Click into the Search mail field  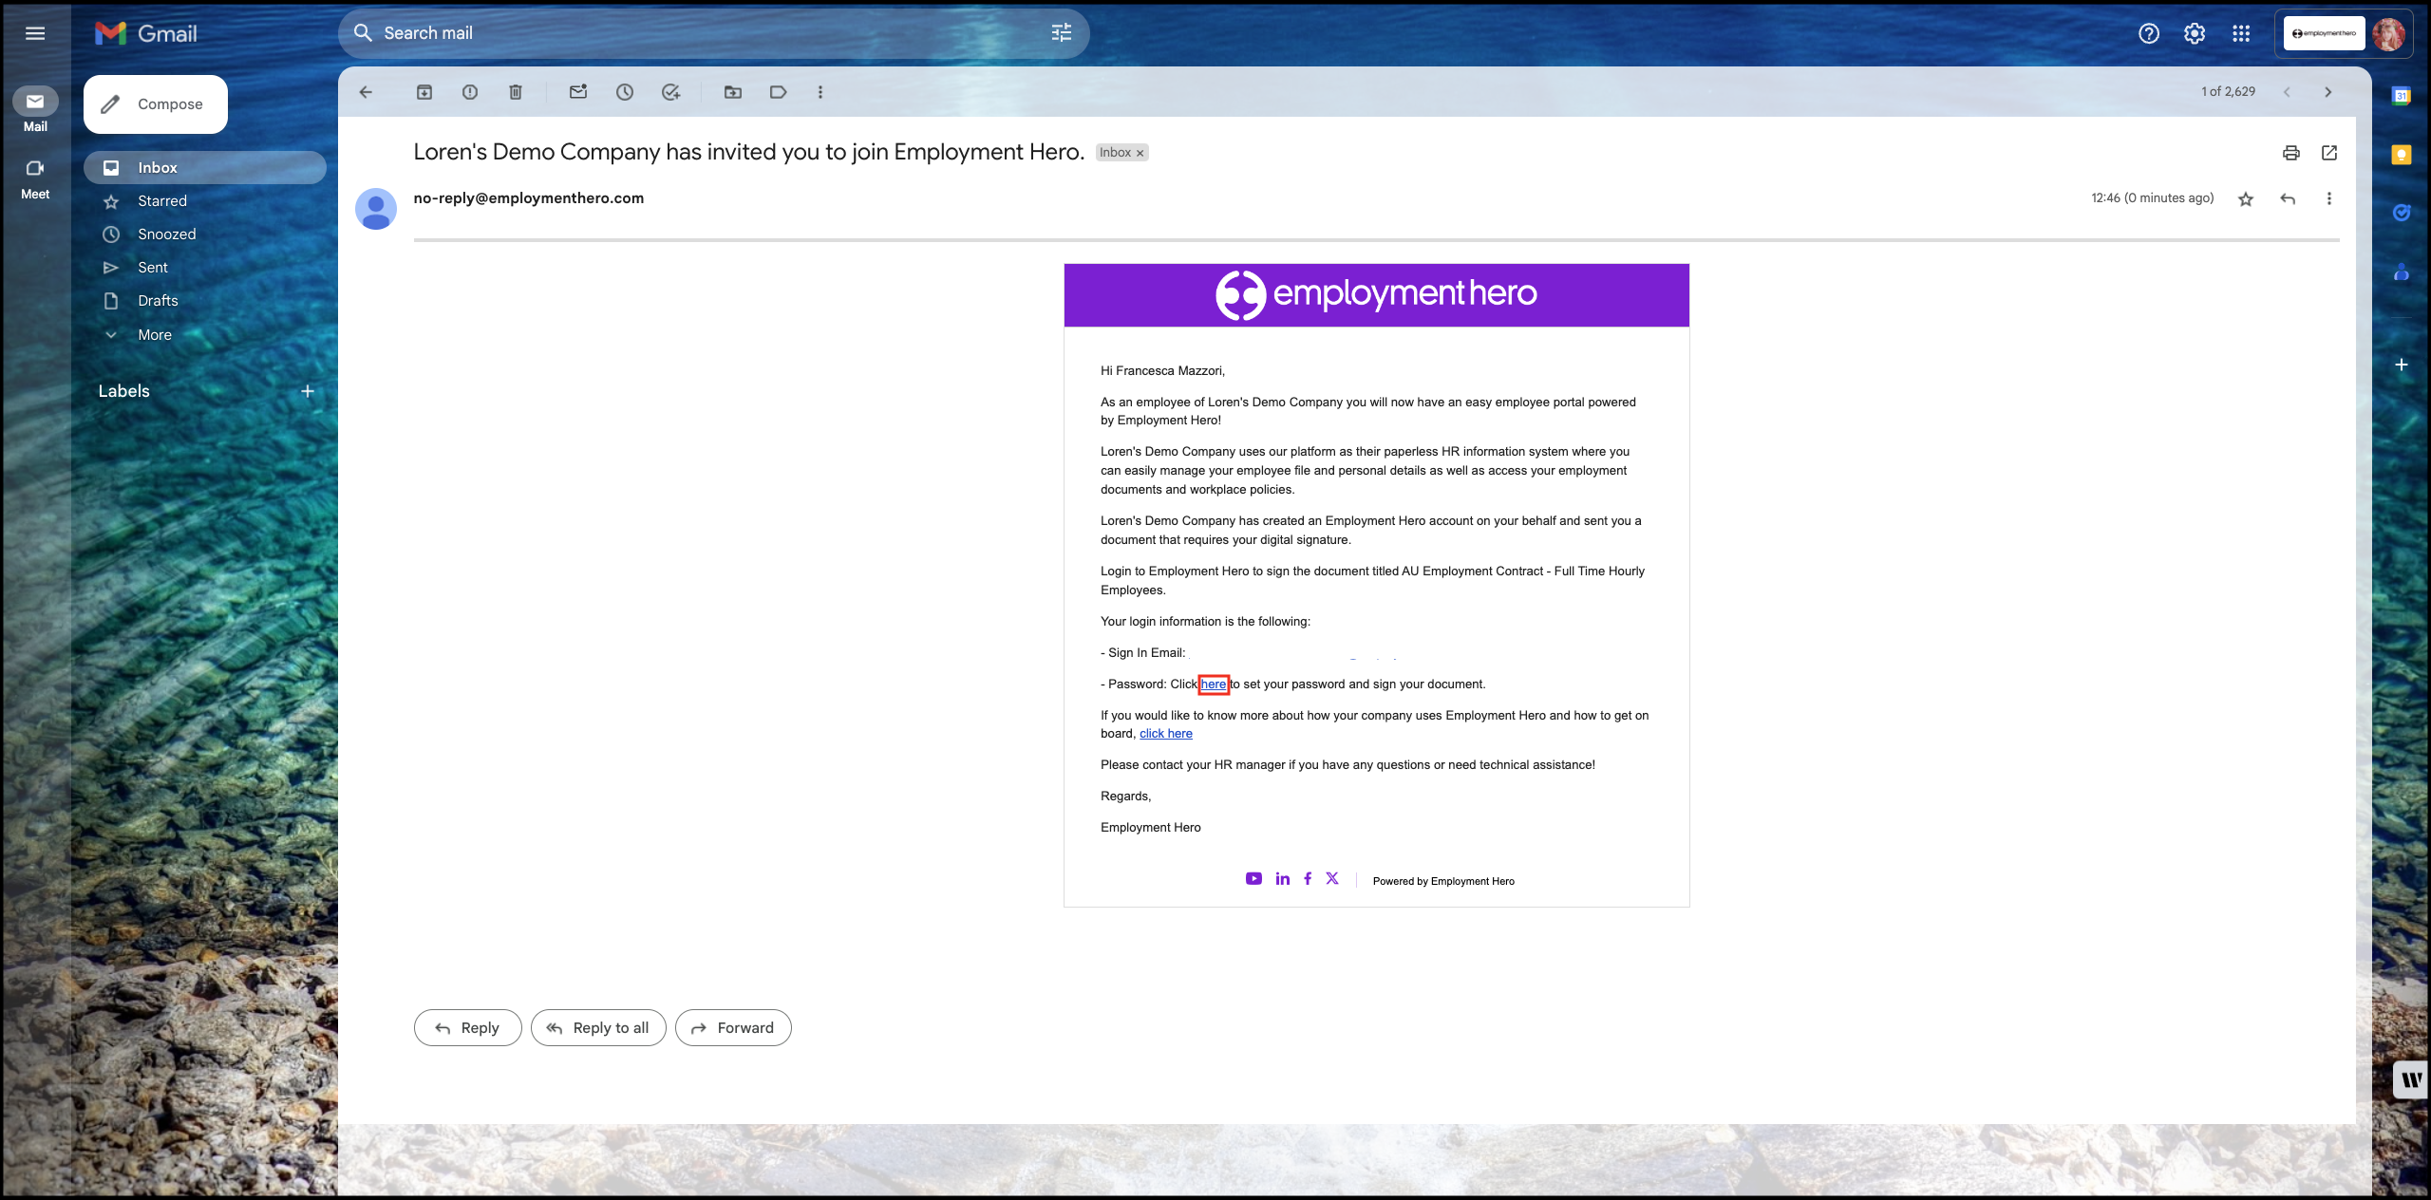pos(665,33)
